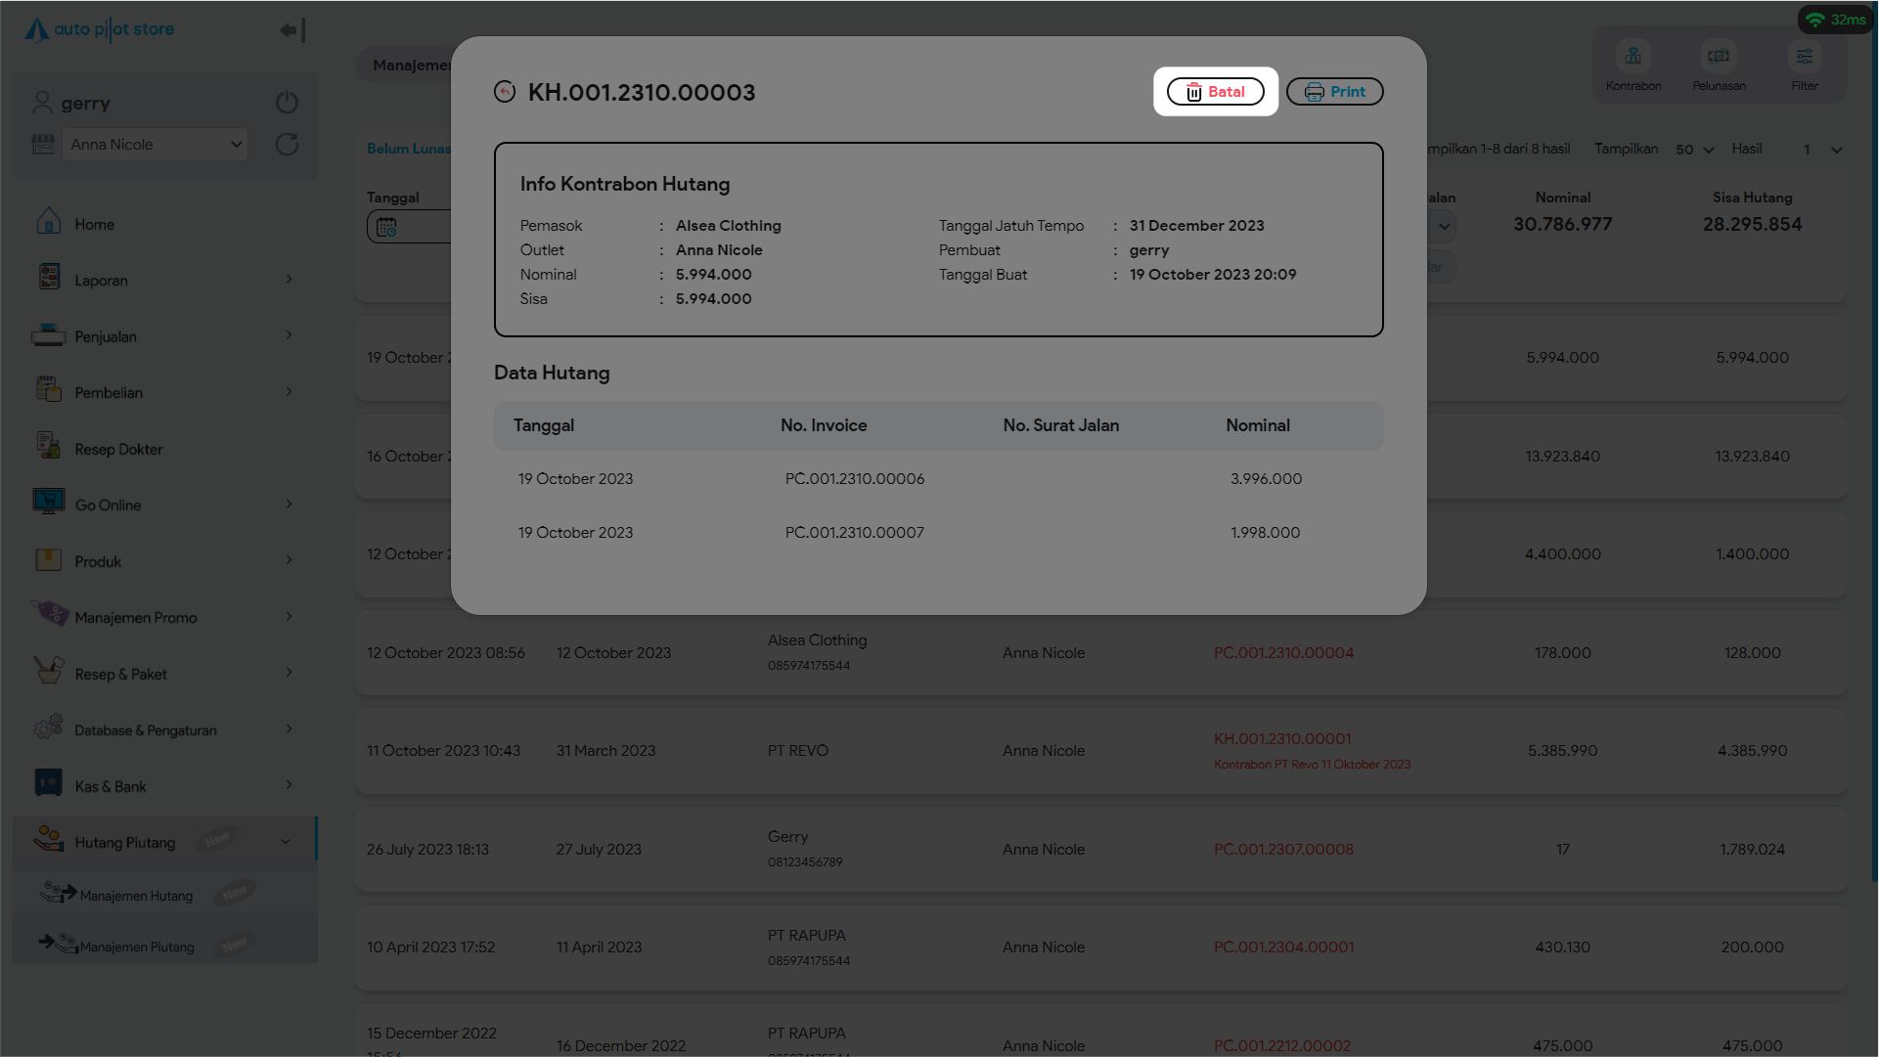Go to the Home menu item

coord(94,224)
